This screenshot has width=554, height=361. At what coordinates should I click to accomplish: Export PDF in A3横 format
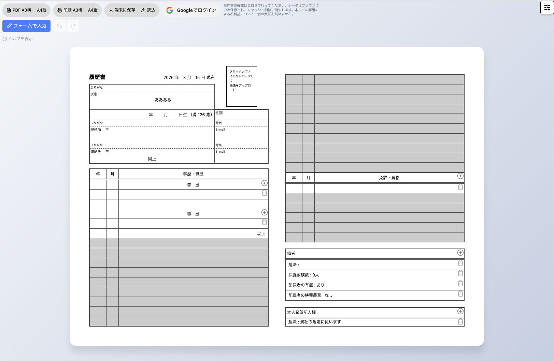tap(19, 10)
